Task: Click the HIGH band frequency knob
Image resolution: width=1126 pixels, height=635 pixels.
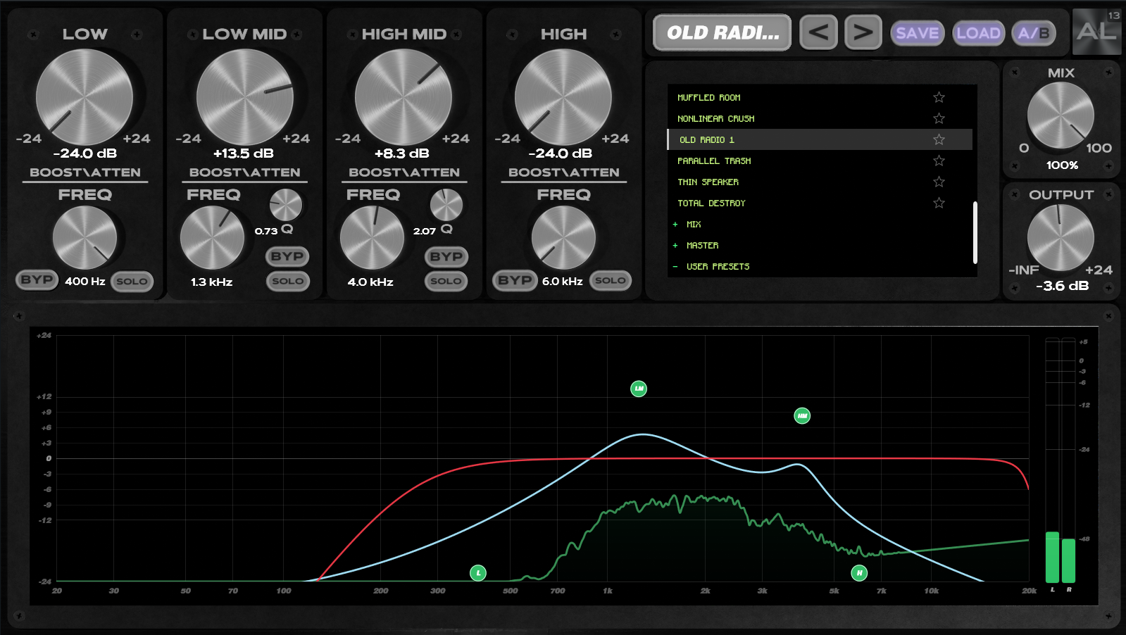Action: [x=563, y=238]
